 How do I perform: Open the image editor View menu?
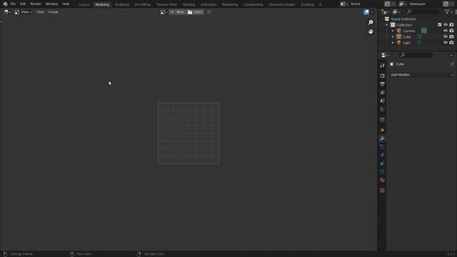[x=40, y=12]
